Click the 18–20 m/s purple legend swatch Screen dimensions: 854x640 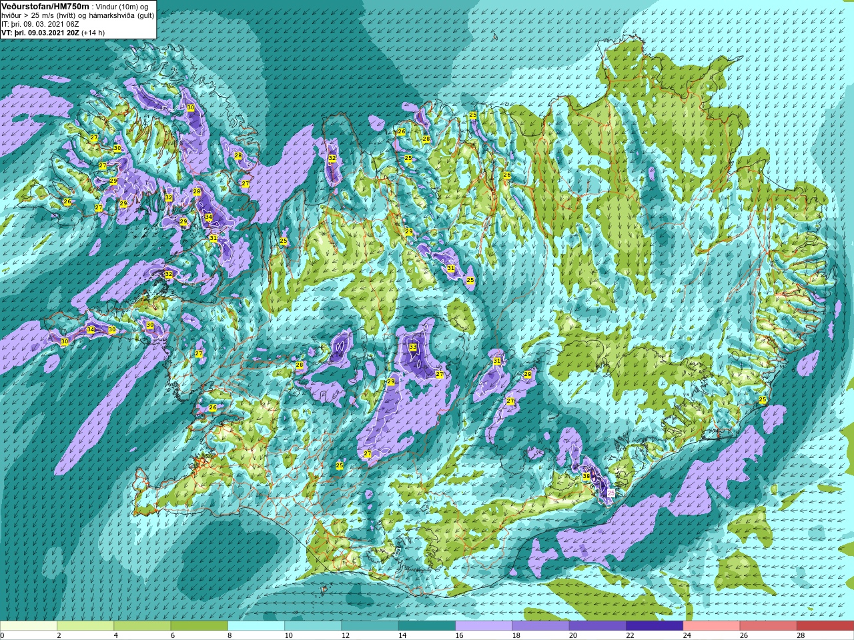coord(540,626)
